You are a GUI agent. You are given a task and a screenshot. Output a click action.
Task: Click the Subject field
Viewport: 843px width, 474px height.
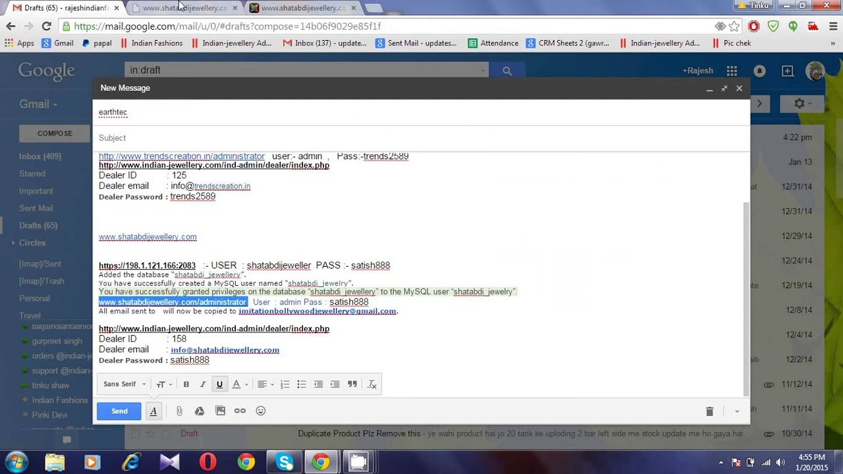[421, 138]
